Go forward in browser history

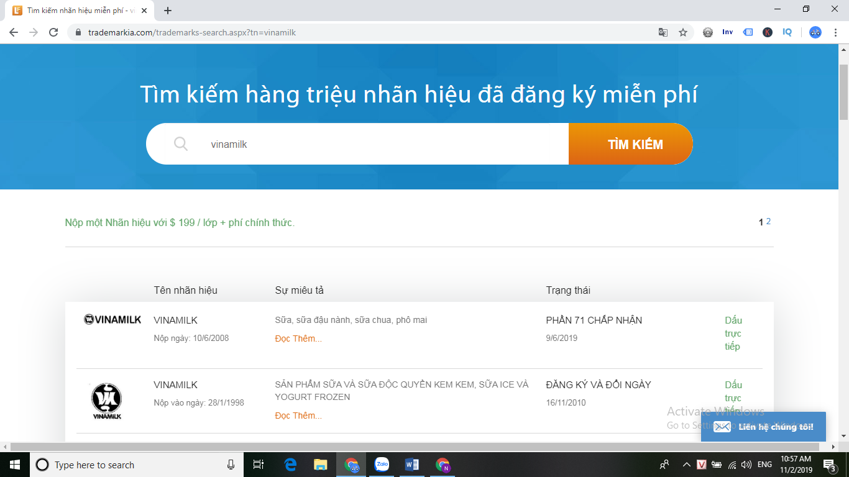pyautogui.click(x=34, y=32)
